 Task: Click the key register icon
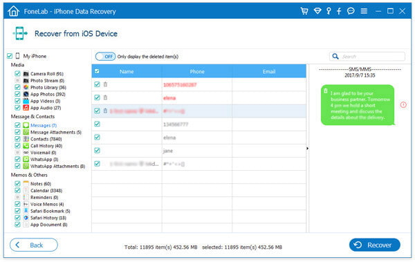pyautogui.click(x=329, y=11)
